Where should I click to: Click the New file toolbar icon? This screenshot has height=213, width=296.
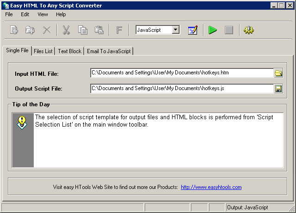pyautogui.click(x=14, y=30)
